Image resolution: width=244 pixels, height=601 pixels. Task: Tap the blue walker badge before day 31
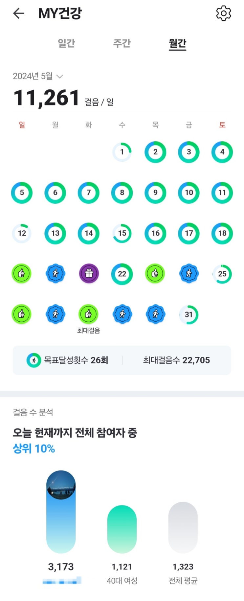tap(155, 314)
